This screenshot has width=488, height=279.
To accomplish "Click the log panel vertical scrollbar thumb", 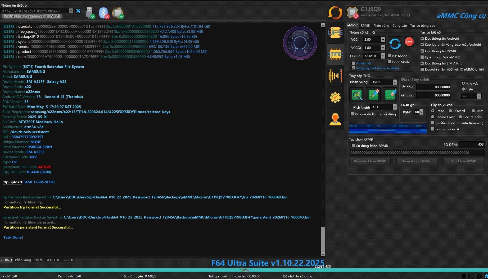I will pos(323,239).
